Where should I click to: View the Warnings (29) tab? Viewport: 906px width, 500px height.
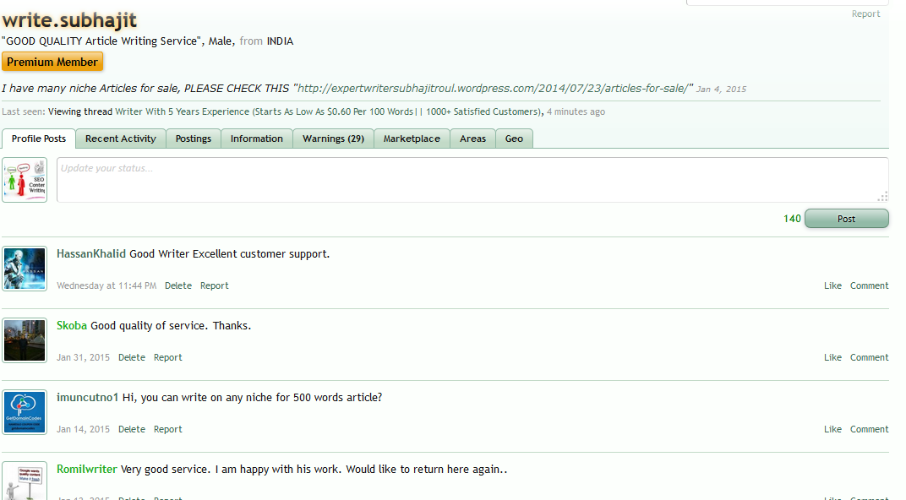tap(333, 139)
